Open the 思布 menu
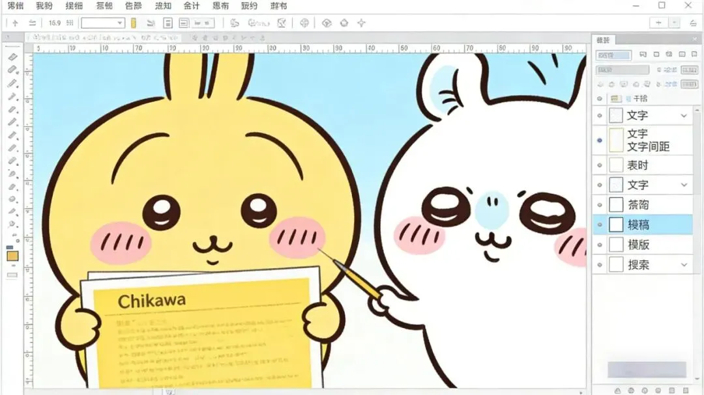The image size is (704, 395). tap(220, 6)
